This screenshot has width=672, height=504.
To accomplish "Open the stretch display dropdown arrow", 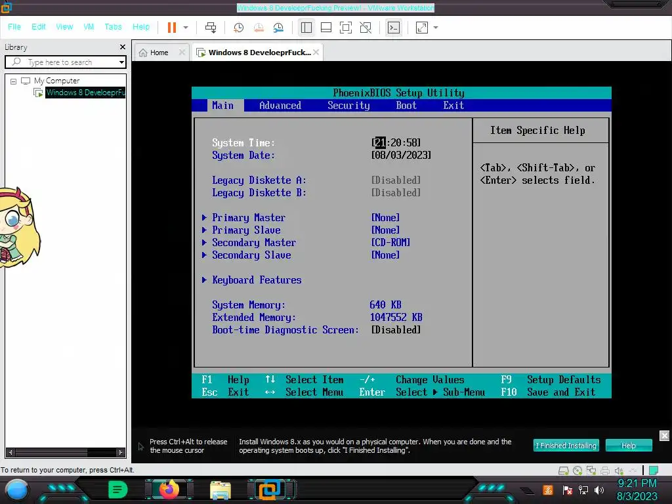I will (436, 28).
